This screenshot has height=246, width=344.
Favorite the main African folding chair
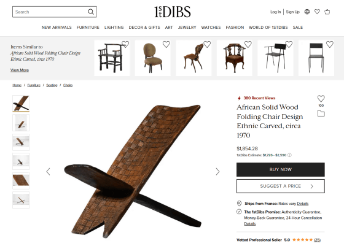coord(321,99)
